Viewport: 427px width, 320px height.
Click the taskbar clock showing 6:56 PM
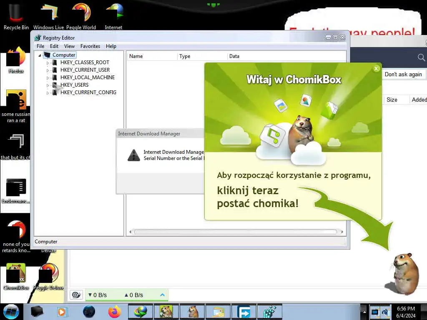pos(406,312)
